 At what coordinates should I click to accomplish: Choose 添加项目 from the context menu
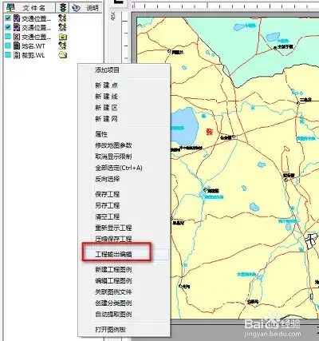108,70
